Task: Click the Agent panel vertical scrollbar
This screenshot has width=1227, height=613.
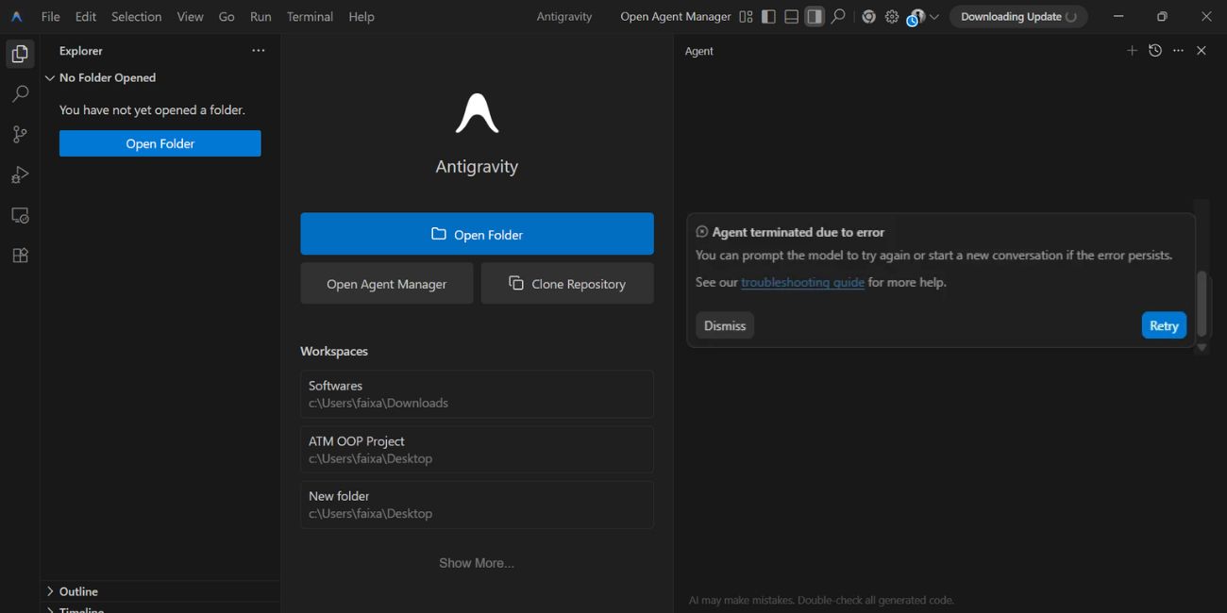Action: 1202,303
